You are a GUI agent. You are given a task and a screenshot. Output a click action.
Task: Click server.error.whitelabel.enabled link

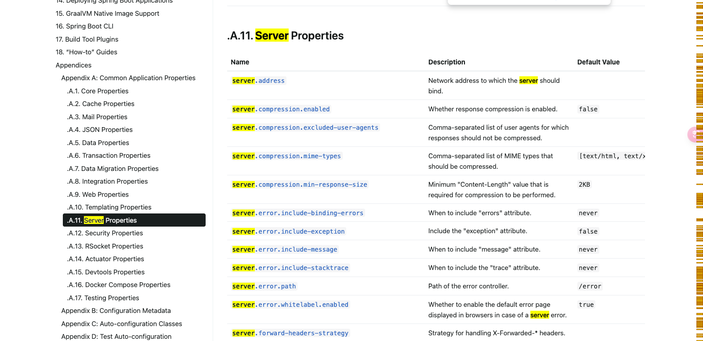pyautogui.click(x=290, y=305)
